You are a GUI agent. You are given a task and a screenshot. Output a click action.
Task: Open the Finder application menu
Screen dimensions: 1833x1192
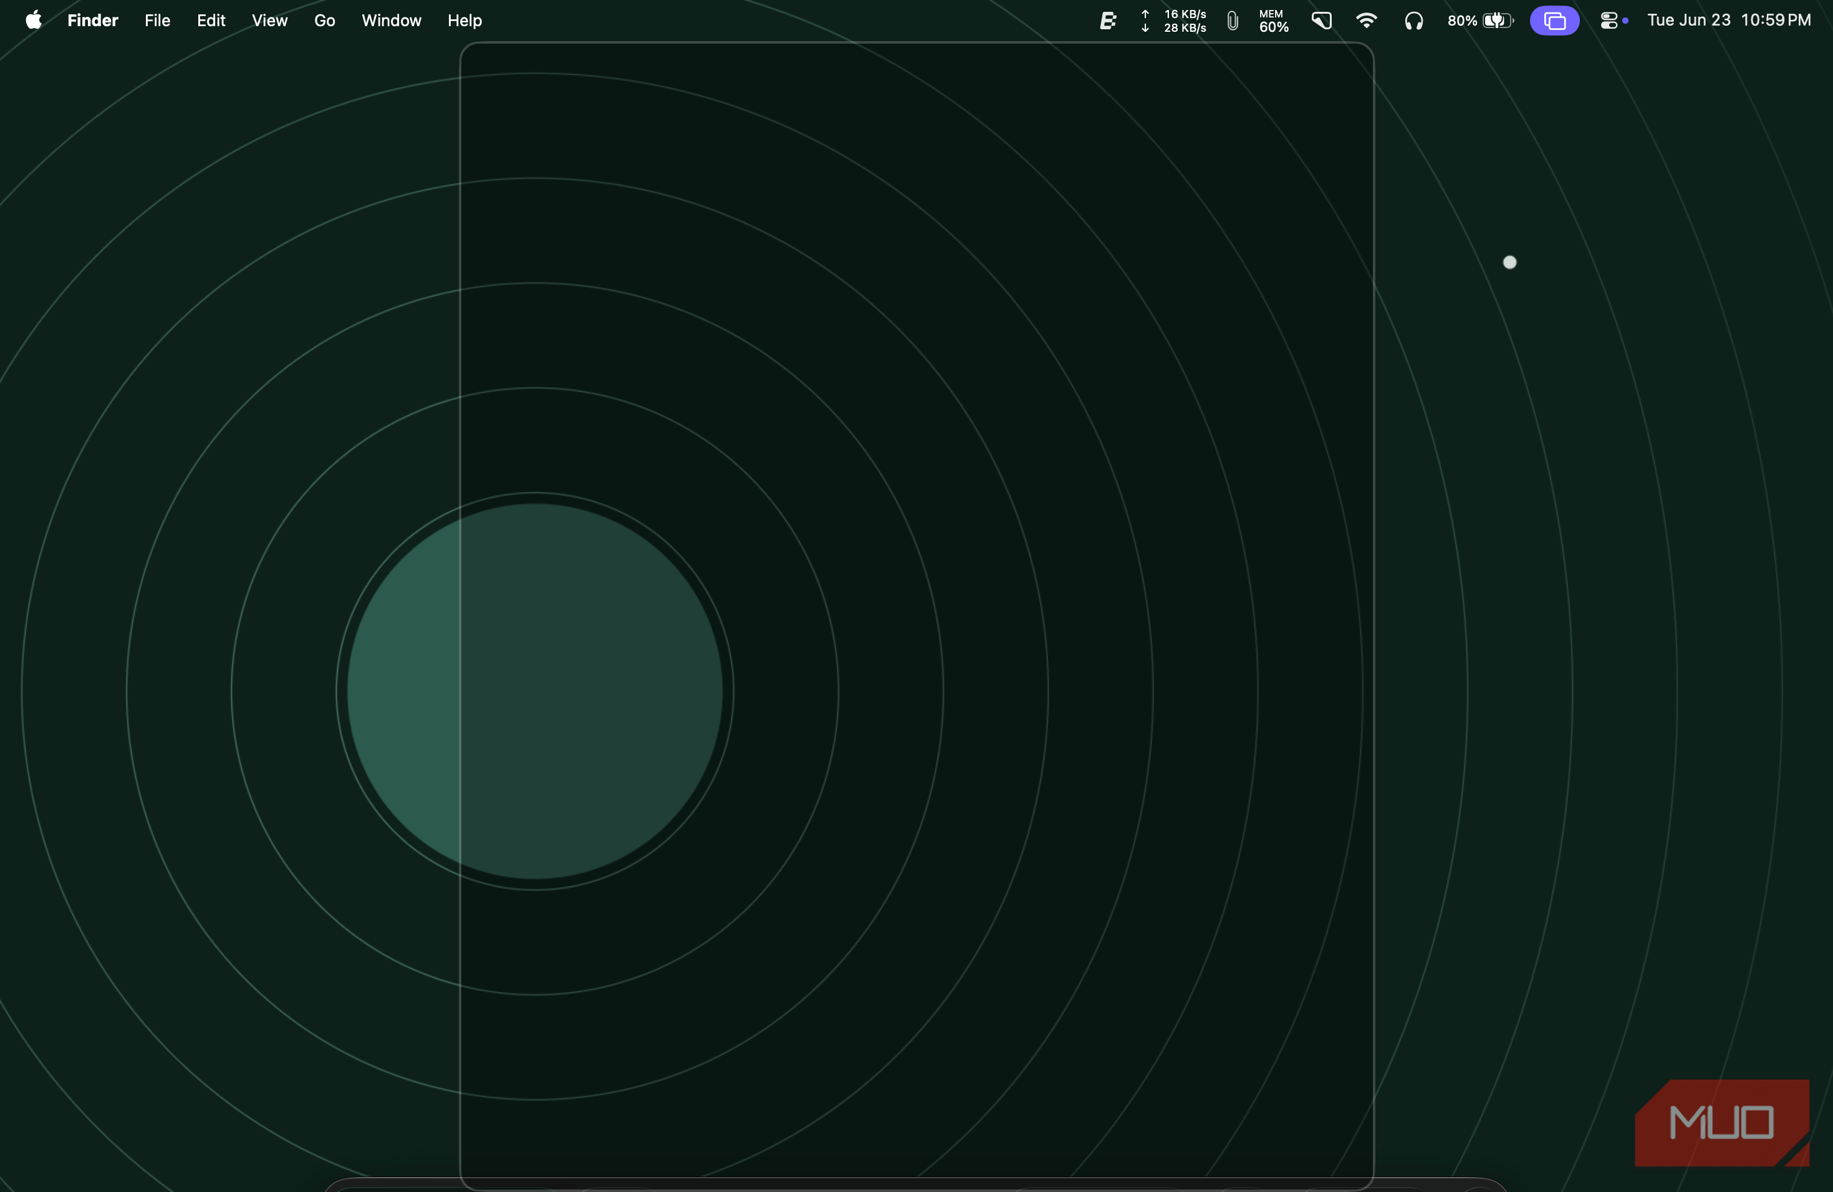coord(92,21)
